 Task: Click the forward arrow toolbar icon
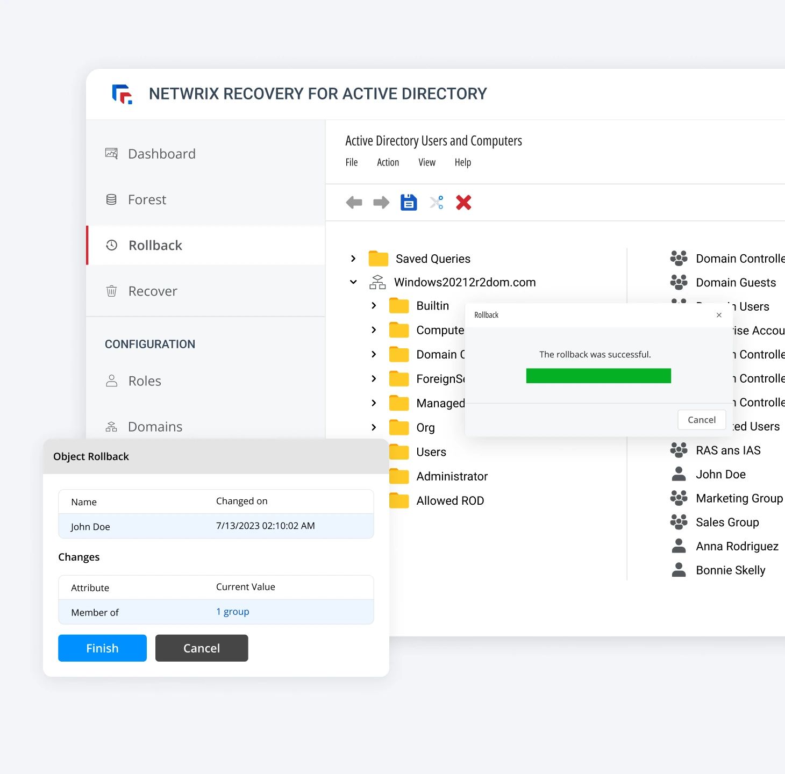click(x=381, y=203)
